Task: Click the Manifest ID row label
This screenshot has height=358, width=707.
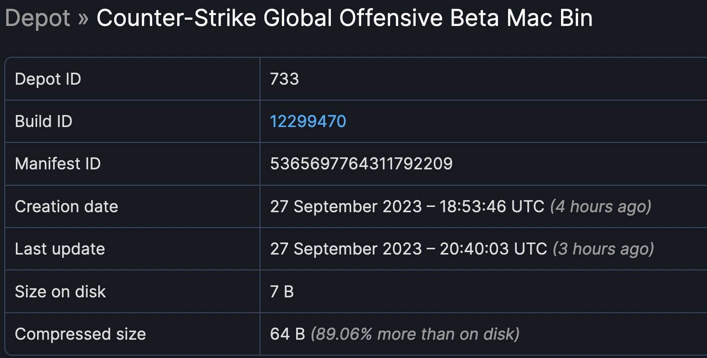Action: click(58, 164)
